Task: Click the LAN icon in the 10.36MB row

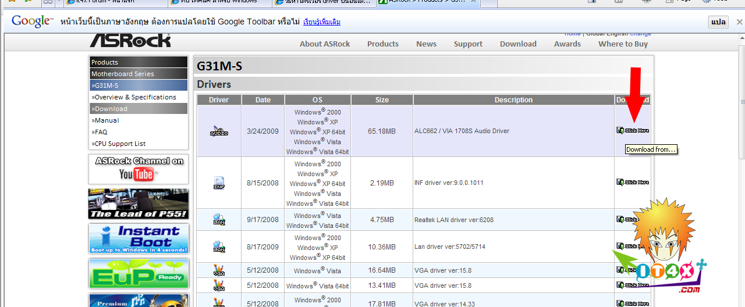Action: 219,247
